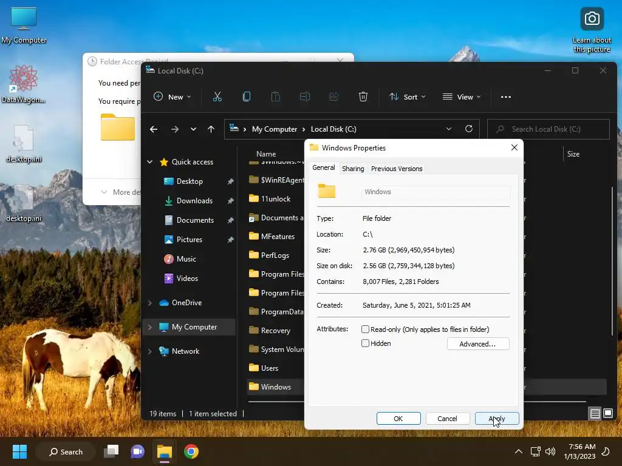
Task: Collapse the Quick access tree node
Action: tap(150, 161)
